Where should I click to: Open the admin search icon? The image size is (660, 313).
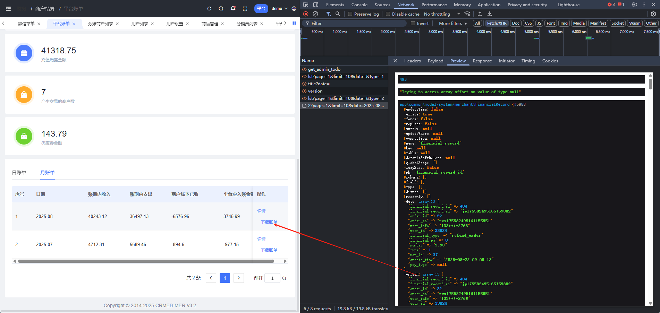tap(221, 9)
